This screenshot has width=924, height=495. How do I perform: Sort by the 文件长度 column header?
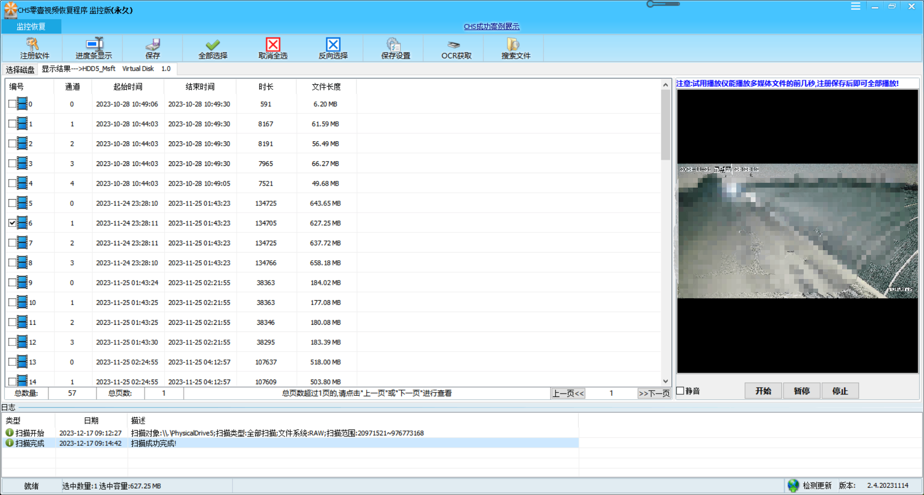[326, 87]
